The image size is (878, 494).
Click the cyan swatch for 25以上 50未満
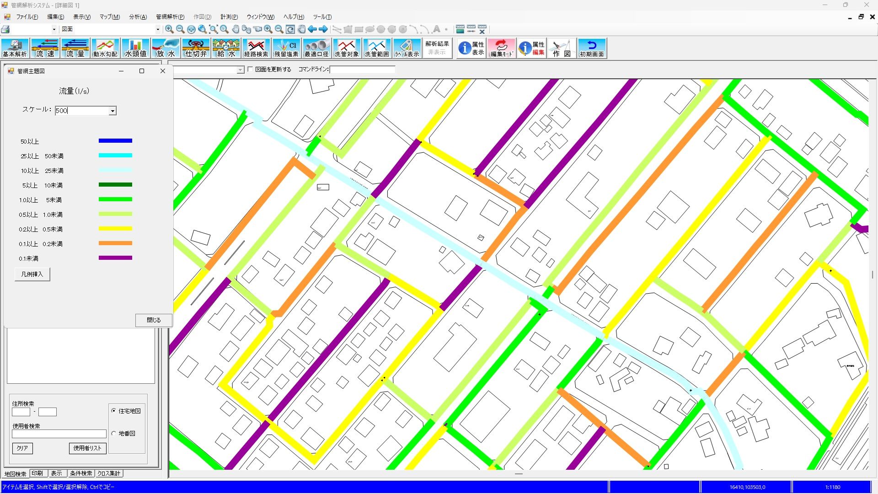(x=115, y=156)
